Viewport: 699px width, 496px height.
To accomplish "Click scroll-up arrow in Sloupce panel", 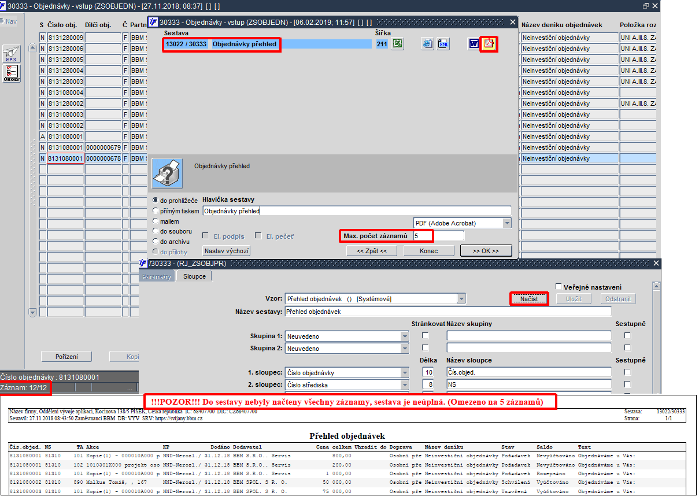I will [656, 287].
